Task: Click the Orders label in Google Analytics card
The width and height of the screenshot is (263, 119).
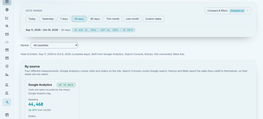Action: 32,116
